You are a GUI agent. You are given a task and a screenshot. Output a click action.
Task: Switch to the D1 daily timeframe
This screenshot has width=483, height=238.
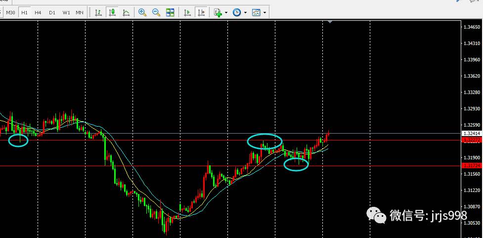point(52,12)
